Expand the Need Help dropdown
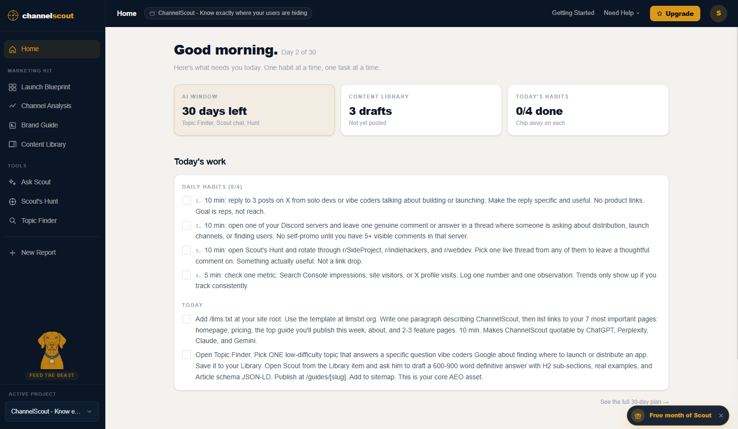The width and height of the screenshot is (738, 429). 622,13
